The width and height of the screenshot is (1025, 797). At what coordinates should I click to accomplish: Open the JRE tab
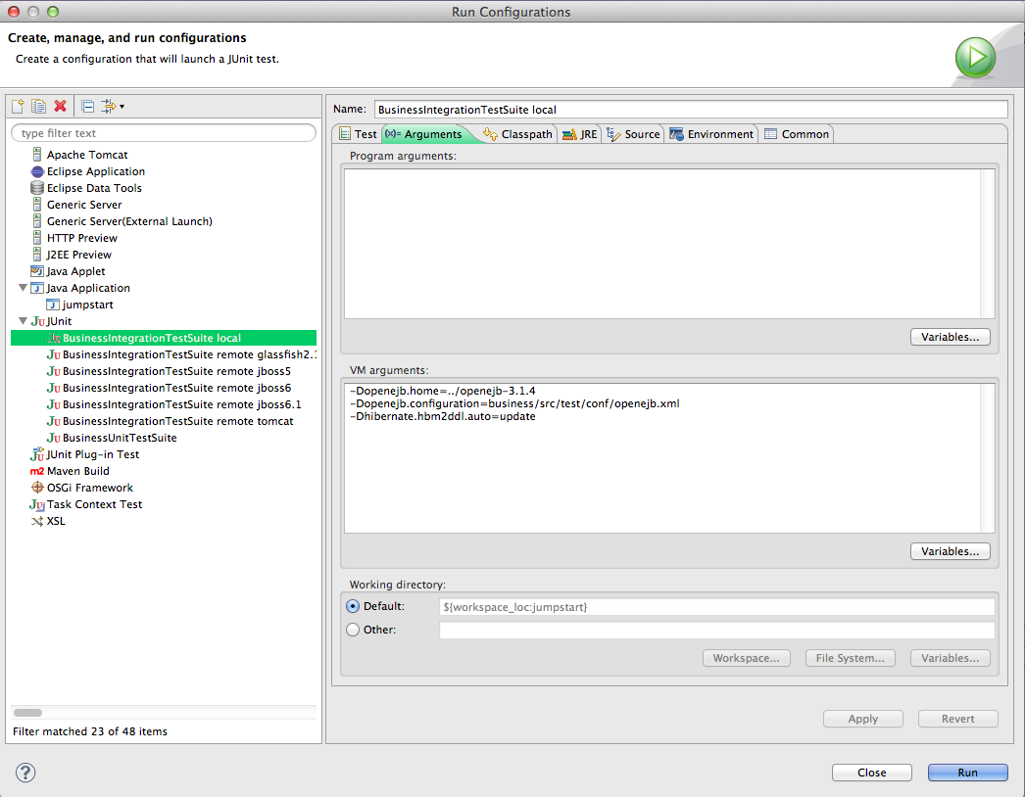[x=579, y=134]
